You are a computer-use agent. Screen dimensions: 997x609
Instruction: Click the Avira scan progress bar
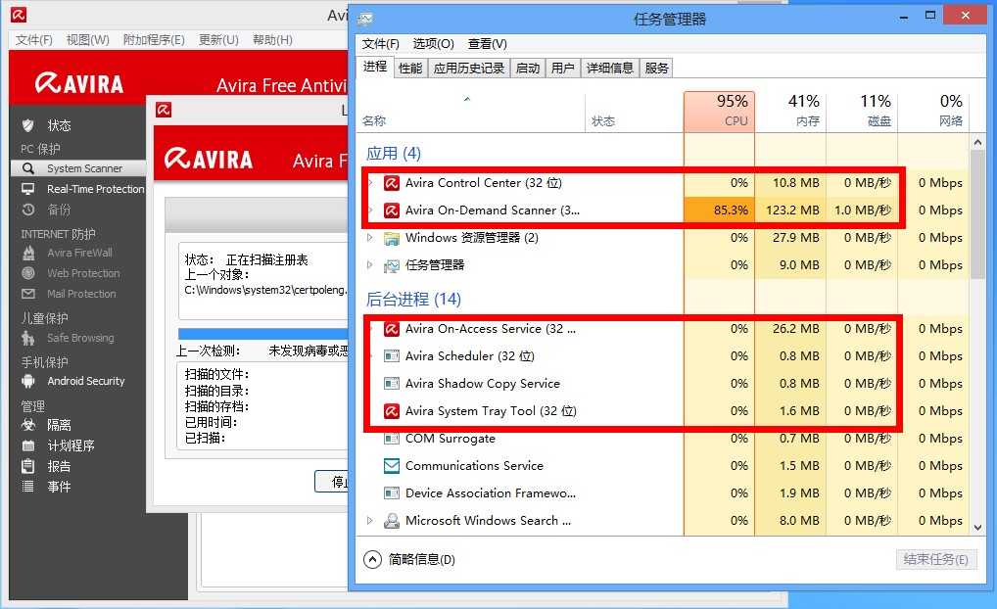[263, 334]
